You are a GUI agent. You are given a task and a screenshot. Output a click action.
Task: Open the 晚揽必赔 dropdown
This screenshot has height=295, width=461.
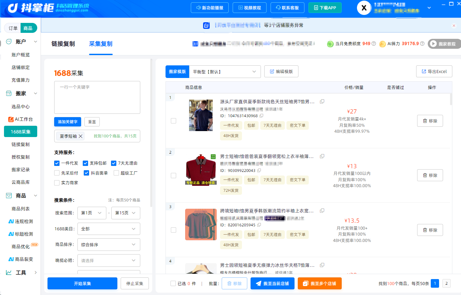[109, 261]
